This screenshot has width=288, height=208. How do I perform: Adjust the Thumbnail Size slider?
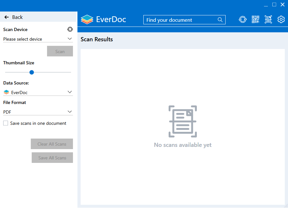[31, 72]
